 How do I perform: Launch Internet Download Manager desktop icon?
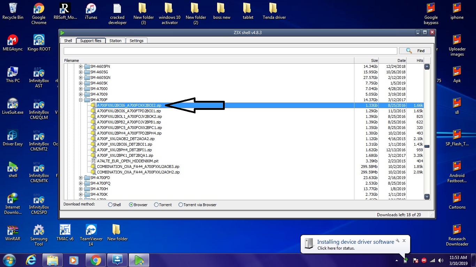coord(13,203)
